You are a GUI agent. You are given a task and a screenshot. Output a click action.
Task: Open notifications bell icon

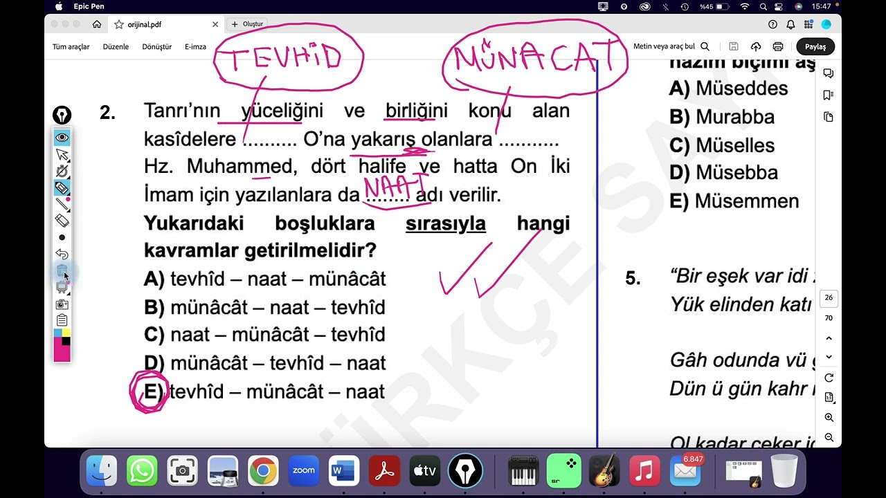[x=790, y=24]
